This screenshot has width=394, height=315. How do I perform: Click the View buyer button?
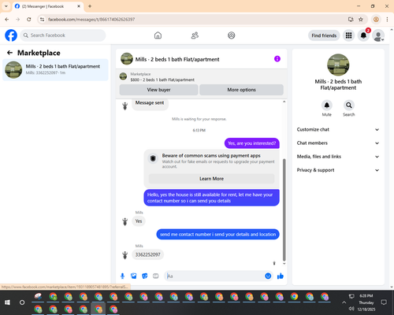(x=158, y=90)
